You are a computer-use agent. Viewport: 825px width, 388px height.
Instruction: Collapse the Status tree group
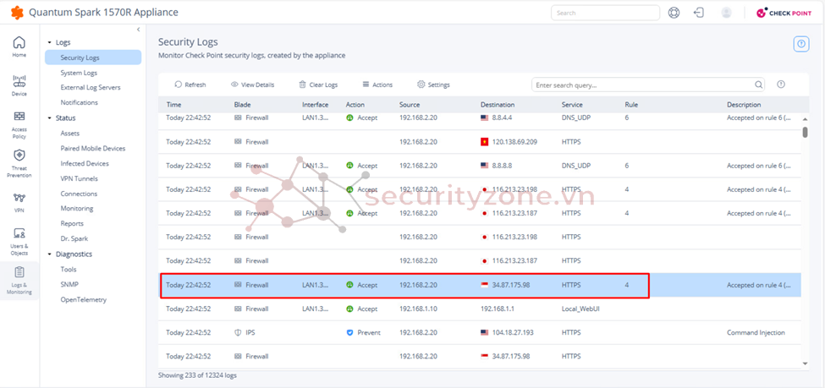coord(49,118)
